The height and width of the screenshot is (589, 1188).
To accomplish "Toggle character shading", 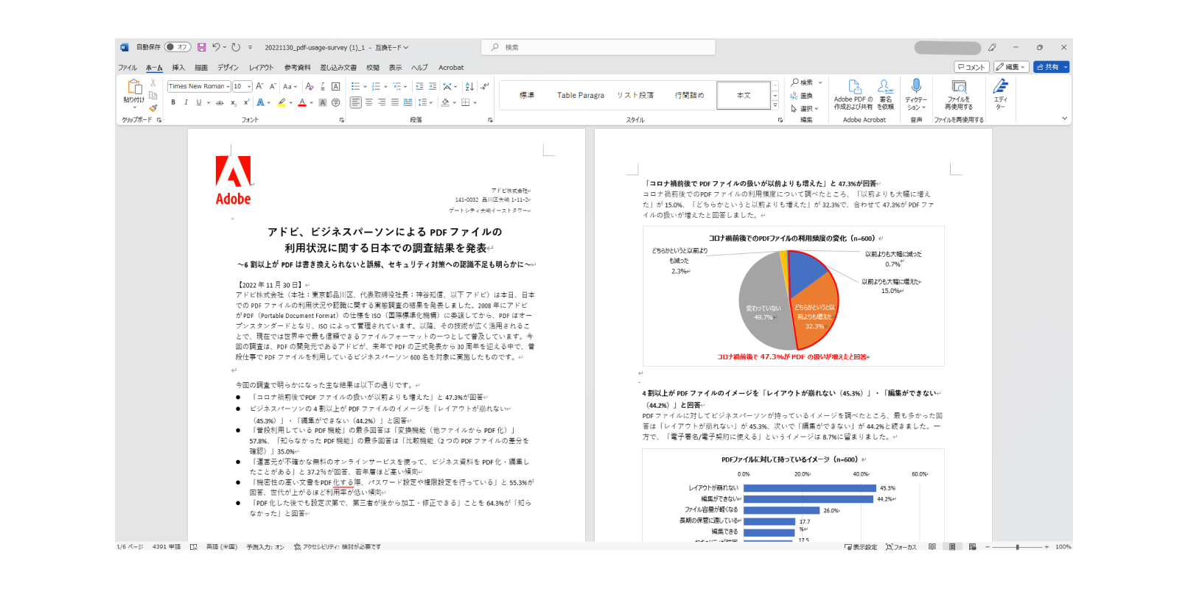I will pyautogui.click(x=323, y=102).
